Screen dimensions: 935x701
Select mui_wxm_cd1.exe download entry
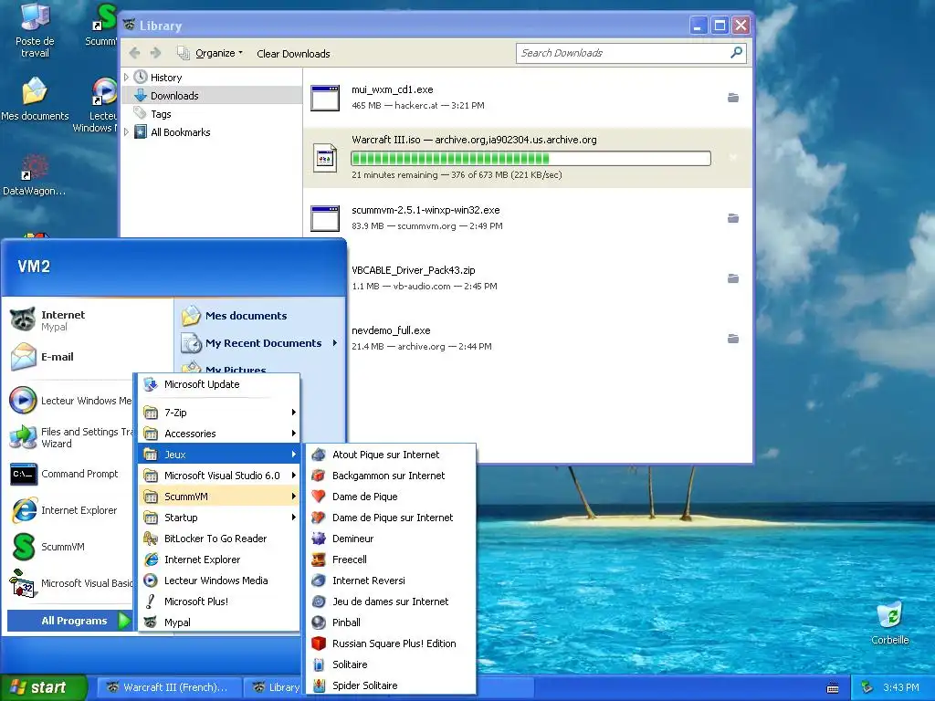[528, 98]
